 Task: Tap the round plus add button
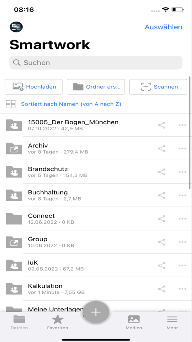[x=96, y=312]
